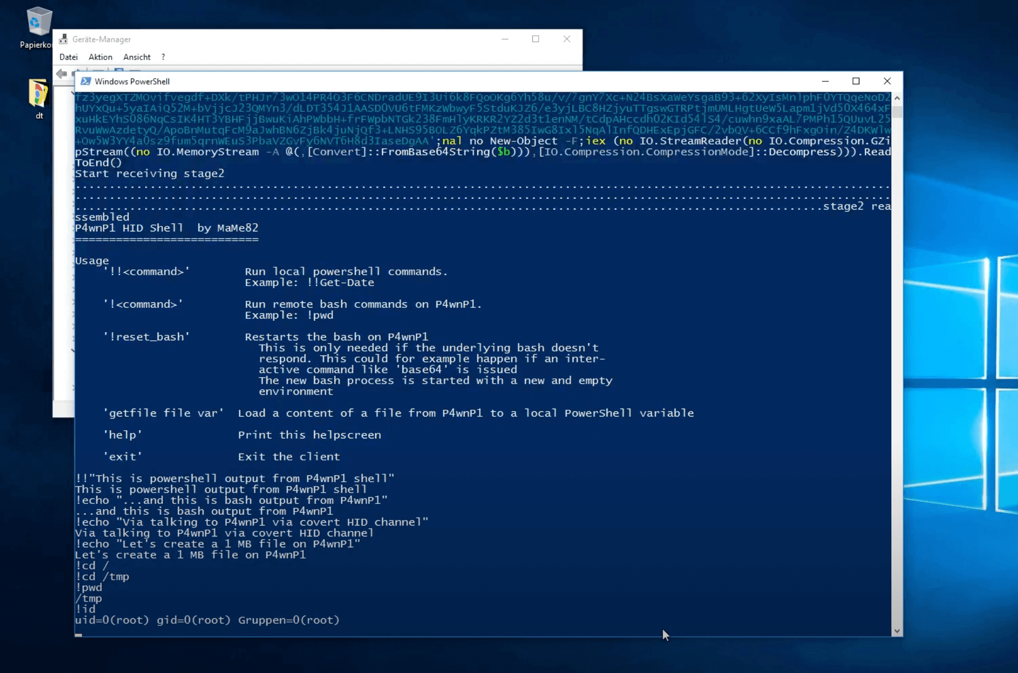Click the PowerShell window system icon
The width and height of the screenshot is (1018, 673).
pyautogui.click(x=86, y=81)
